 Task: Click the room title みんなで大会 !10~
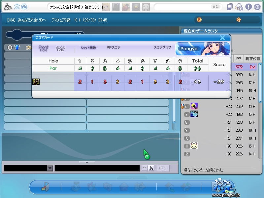click(32, 20)
